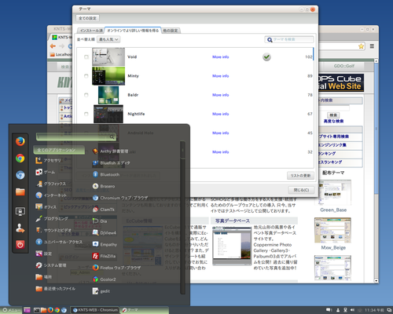The height and width of the screenshot is (314, 393).
Task: Click the terminal launcher on the panel
Action: tap(37, 310)
